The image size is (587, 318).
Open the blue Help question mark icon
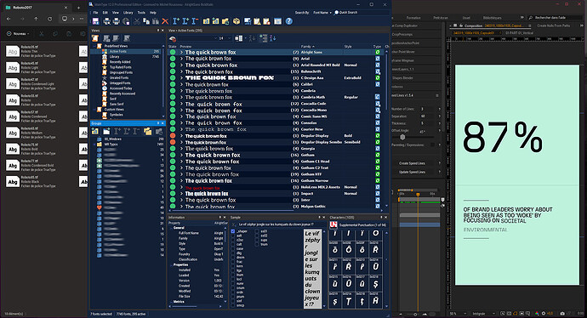pos(289,21)
